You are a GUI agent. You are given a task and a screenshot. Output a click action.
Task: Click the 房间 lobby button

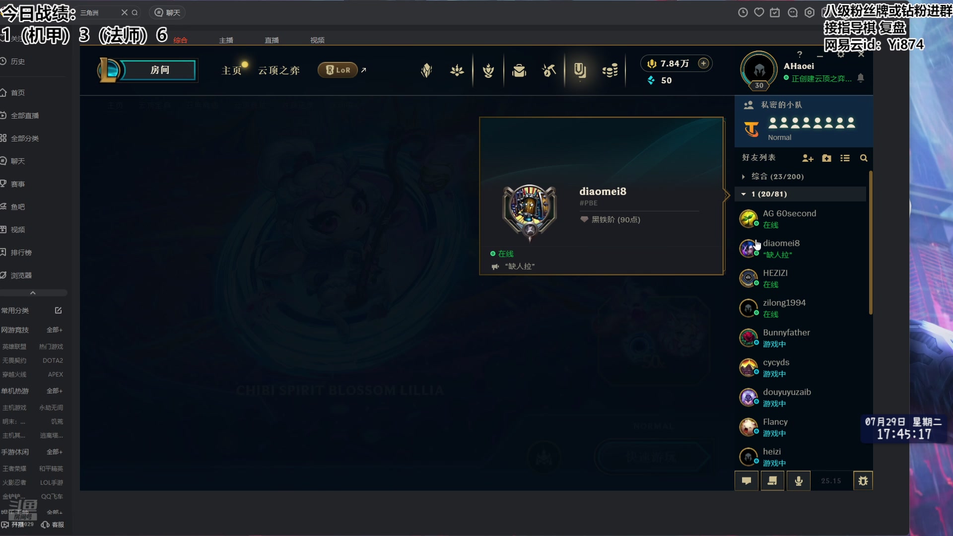(x=159, y=70)
